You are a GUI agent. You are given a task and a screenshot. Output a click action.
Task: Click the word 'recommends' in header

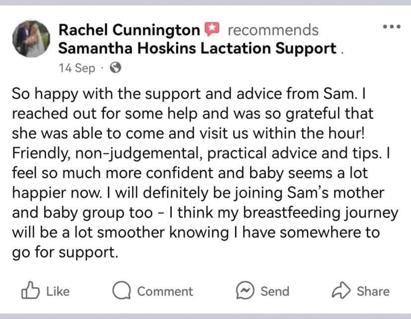pos(273,30)
